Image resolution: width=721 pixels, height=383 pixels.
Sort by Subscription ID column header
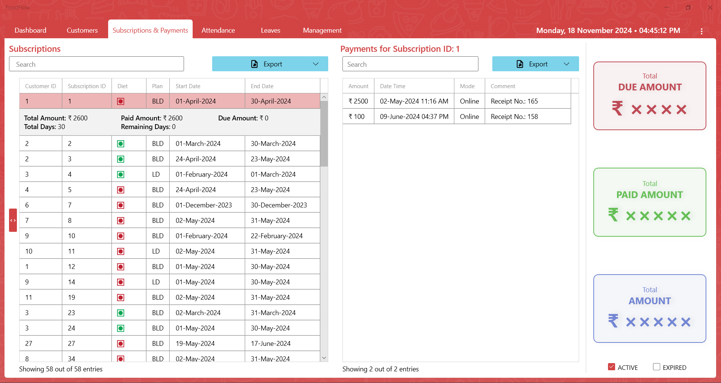(87, 86)
